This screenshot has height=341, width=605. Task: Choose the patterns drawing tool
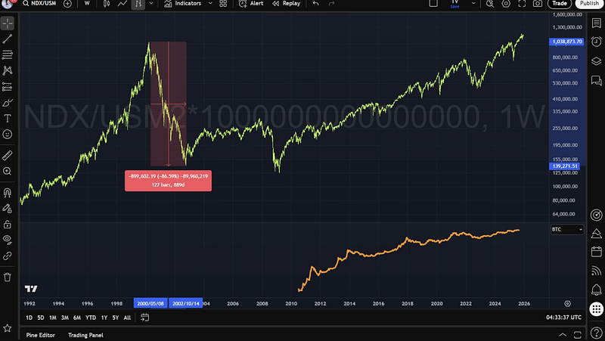8,70
